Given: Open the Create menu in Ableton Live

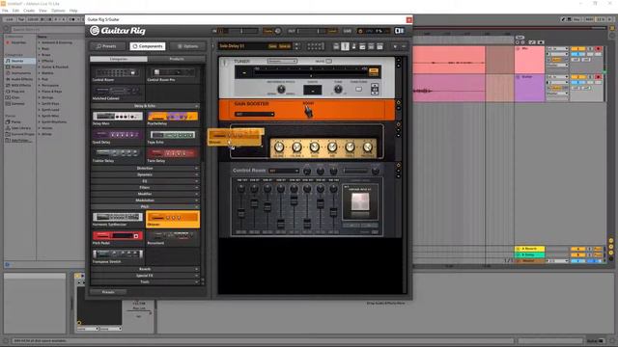Looking at the screenshot, I should [x=29, y=11].
